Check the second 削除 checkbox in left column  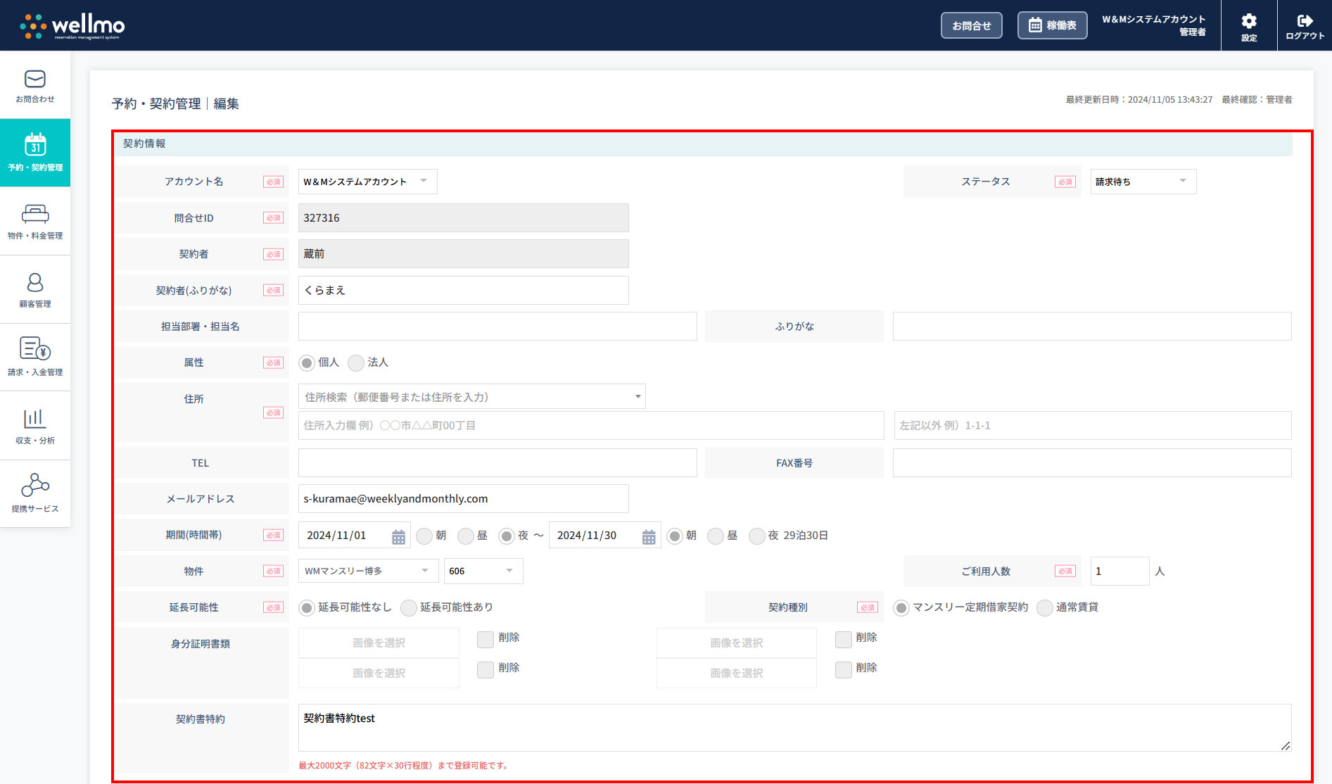(486, 669)
